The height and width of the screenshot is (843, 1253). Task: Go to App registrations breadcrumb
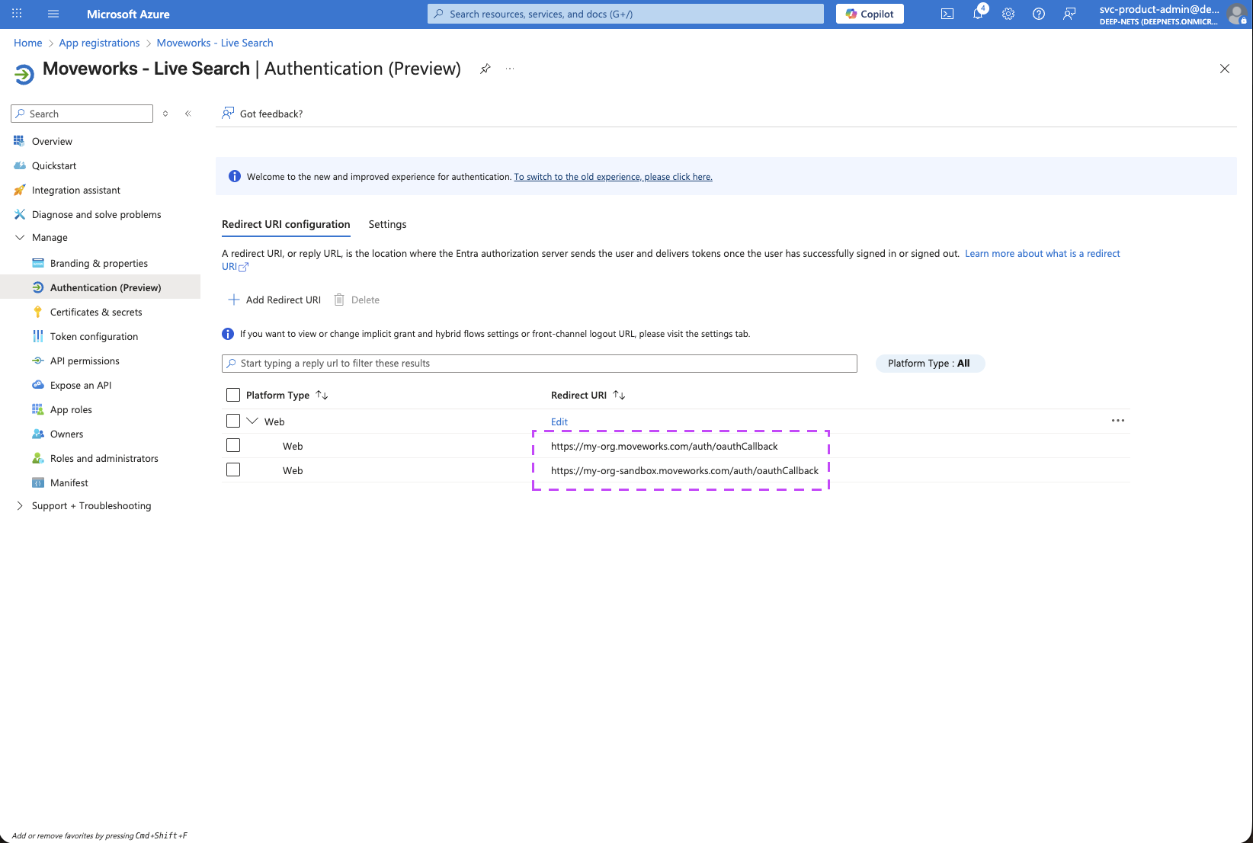99,43
